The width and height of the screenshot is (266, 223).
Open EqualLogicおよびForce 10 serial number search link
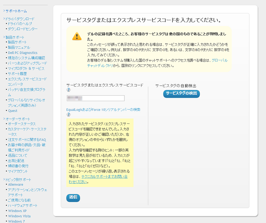(103, 109)
